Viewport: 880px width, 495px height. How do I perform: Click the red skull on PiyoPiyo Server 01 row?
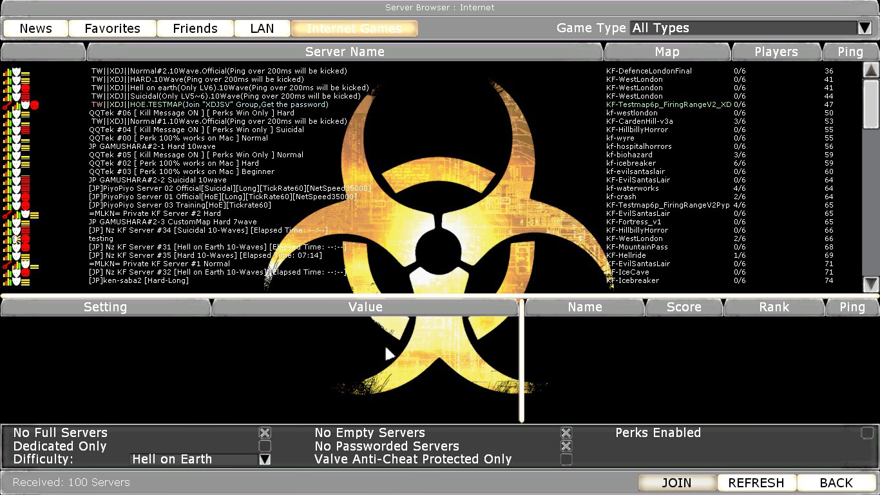[x=25, y=197]
